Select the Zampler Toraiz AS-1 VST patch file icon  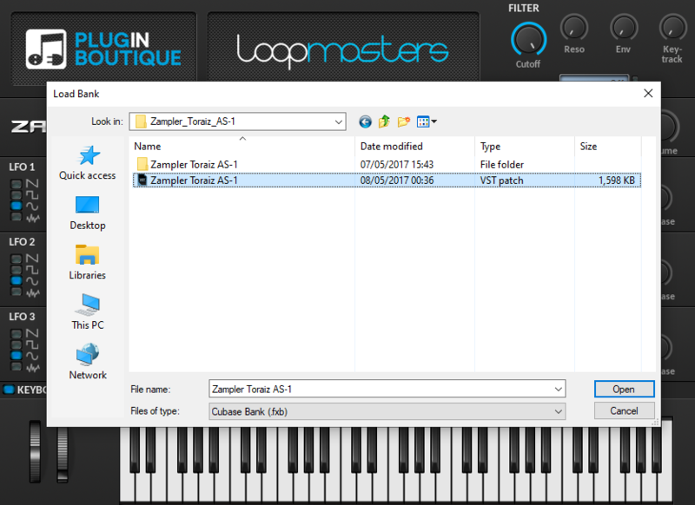pos(142,180)
